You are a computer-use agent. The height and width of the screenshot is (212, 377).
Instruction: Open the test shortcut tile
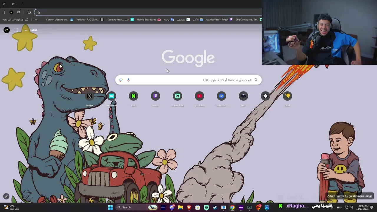point(243,99)
